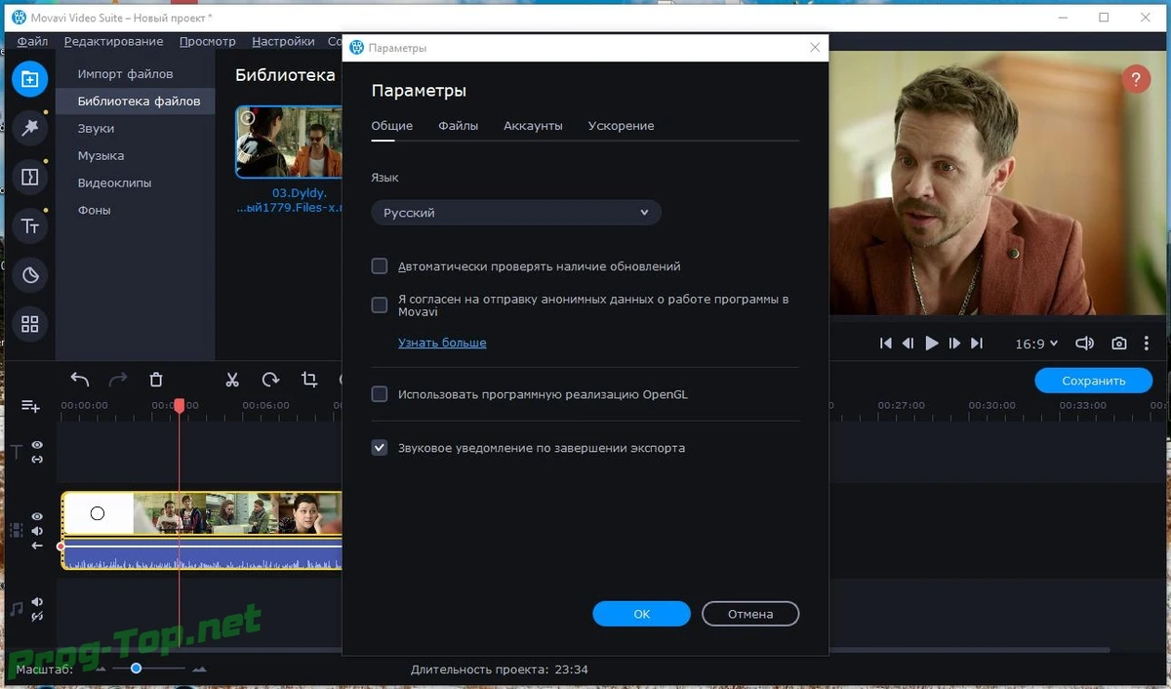The image size is (1171, 689).
Task: Toggle video track visibility eye
Action: (37, 516)
